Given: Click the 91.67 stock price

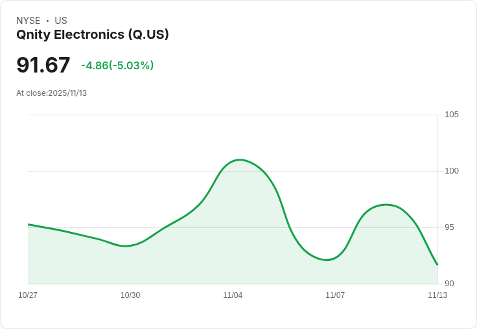Looking at the screenshot, I should click(x=43, y=65).
